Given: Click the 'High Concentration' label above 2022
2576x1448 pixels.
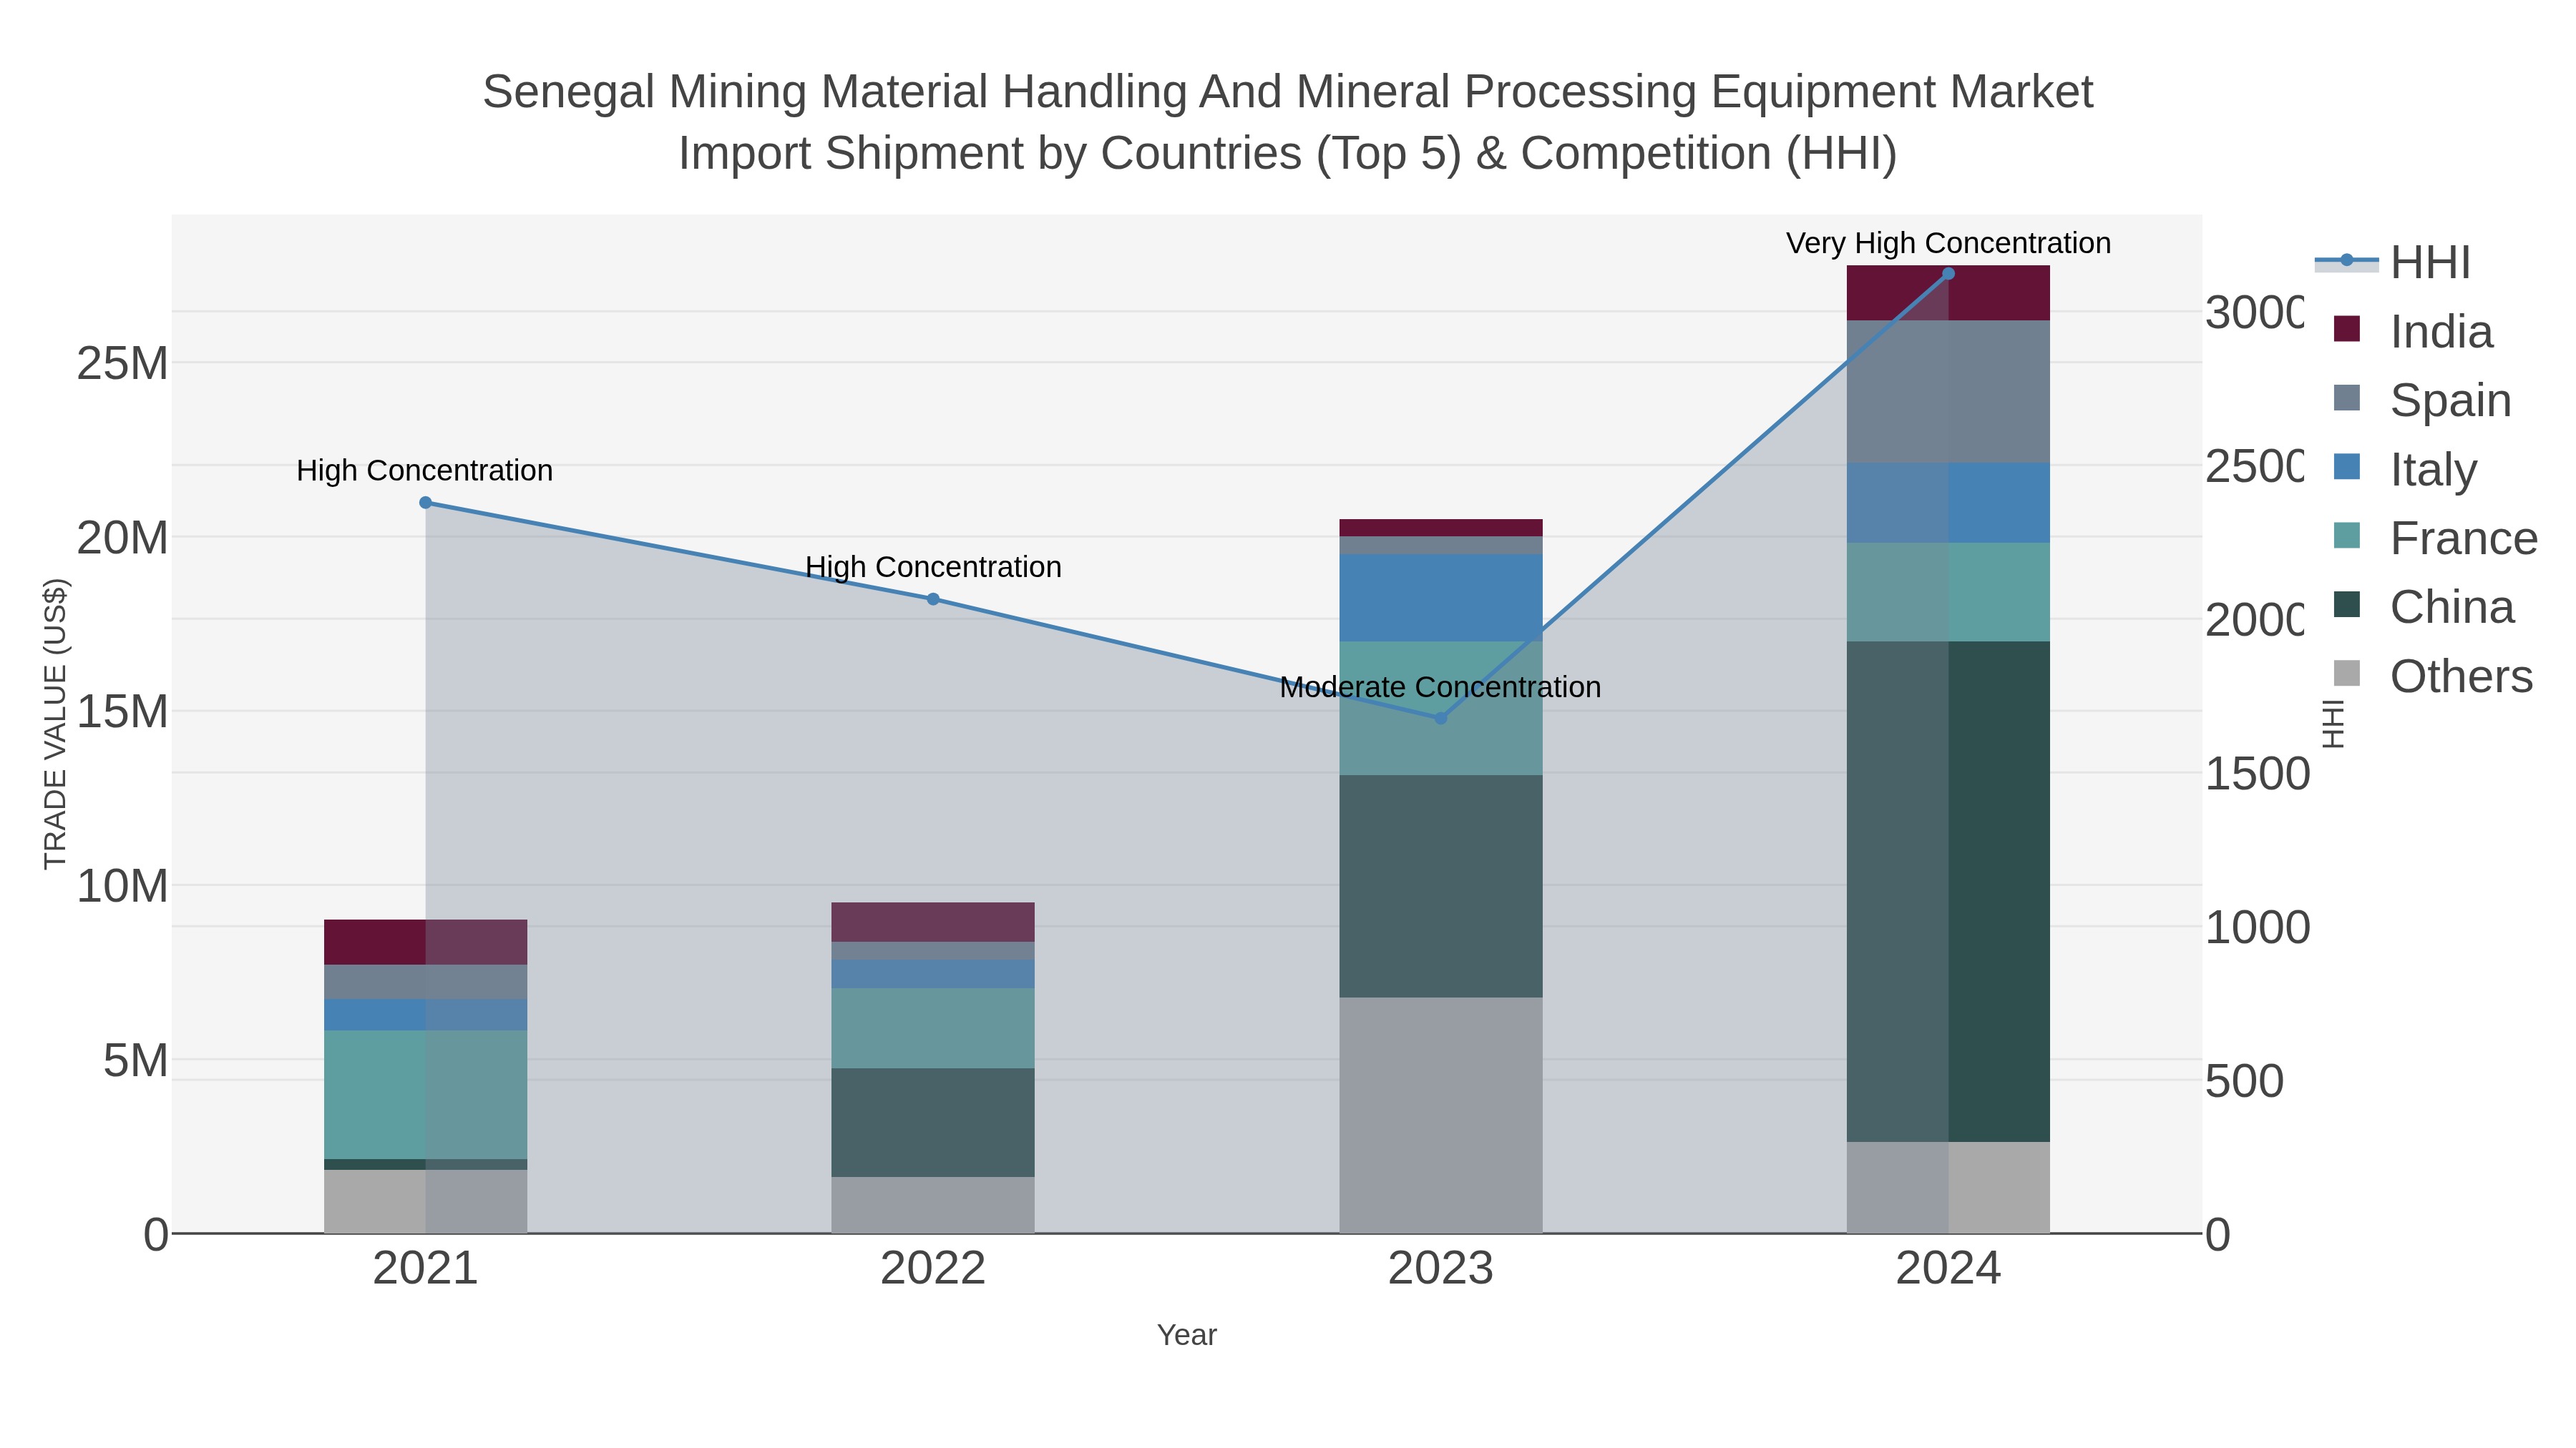Looking at the screenshot, I should tap(933, 568).
